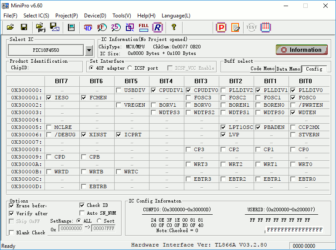This screenshot has height=250, width=336.
Task: Expand the Select IC dropdown arrow
Action: [x=89, y=50]
